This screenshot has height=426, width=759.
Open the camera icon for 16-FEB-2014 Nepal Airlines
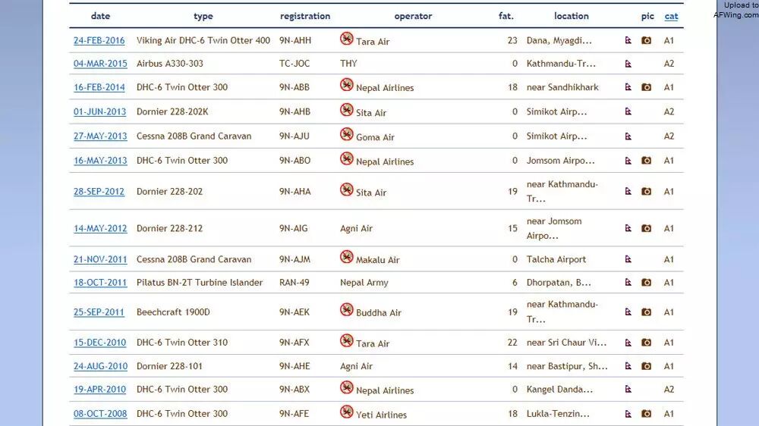(x=646, y=87)
